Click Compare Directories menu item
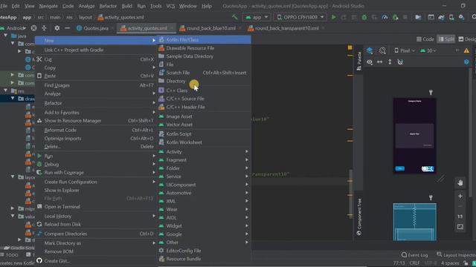Screen dimensions: 476x267 96,234
